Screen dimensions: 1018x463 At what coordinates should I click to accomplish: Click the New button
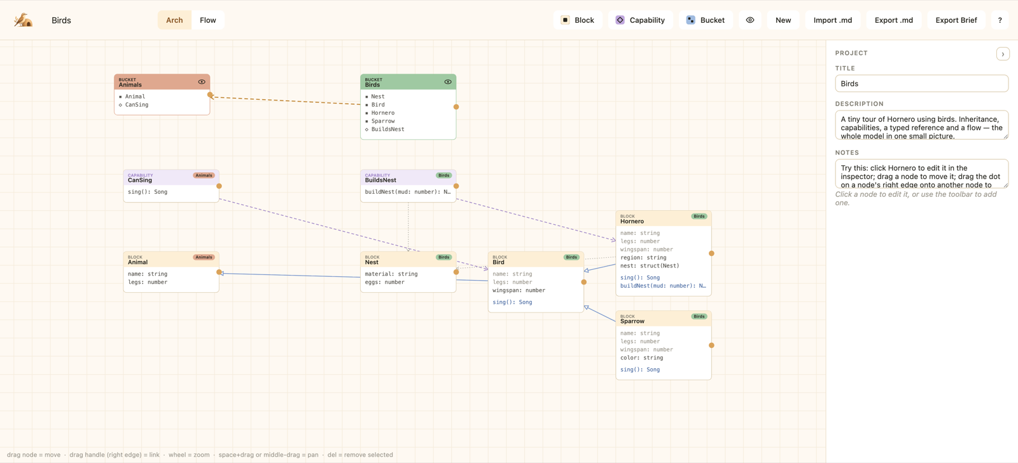pyautogui.click(x=783, y=20)
